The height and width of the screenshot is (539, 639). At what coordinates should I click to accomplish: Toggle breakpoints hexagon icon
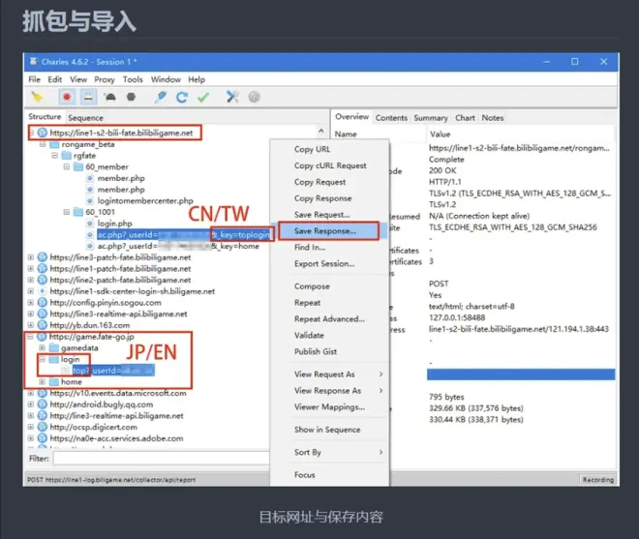pos(131,97)
